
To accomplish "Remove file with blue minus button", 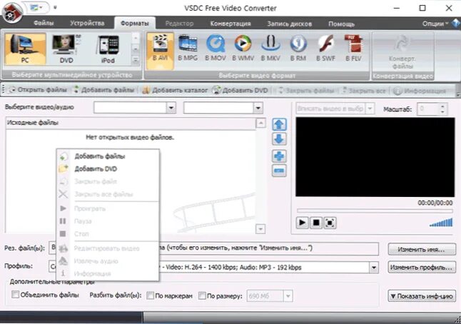I will click(279, 171).
